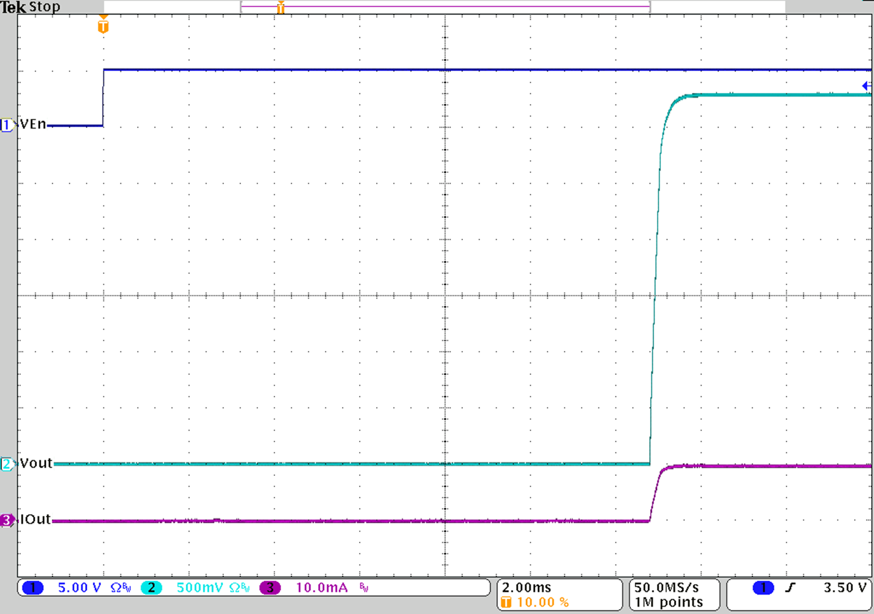
Task: Click the 3.50 V trigger level readout
Action: point(845,587)
